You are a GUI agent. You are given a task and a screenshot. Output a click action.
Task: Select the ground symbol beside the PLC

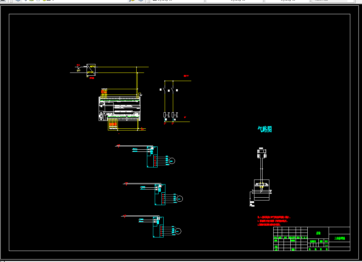(140, 94)
